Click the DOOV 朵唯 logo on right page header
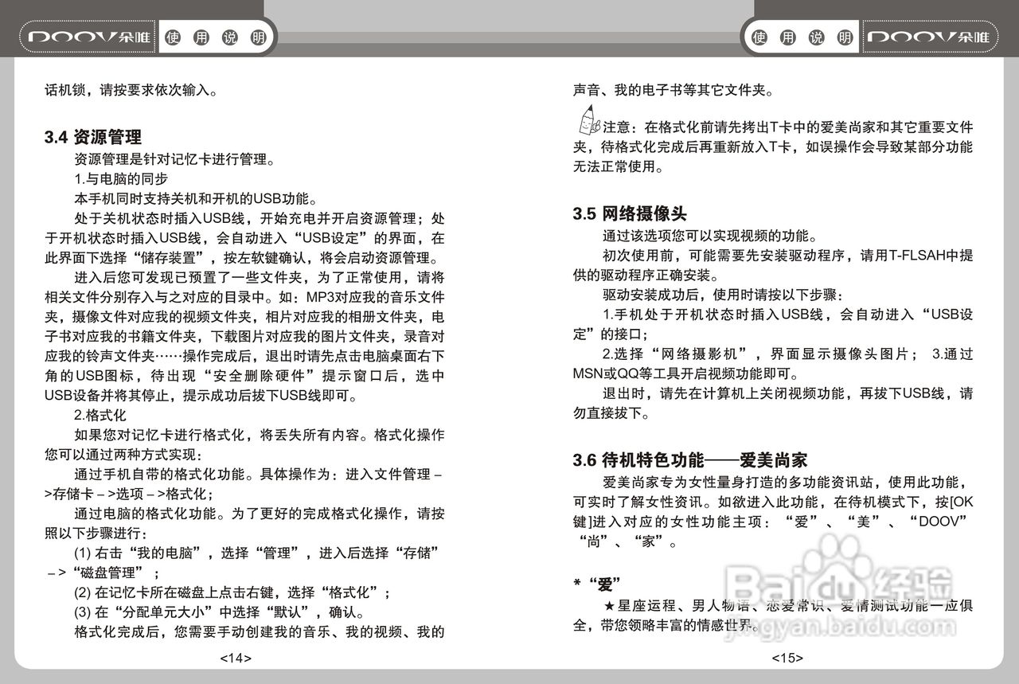 929,37
